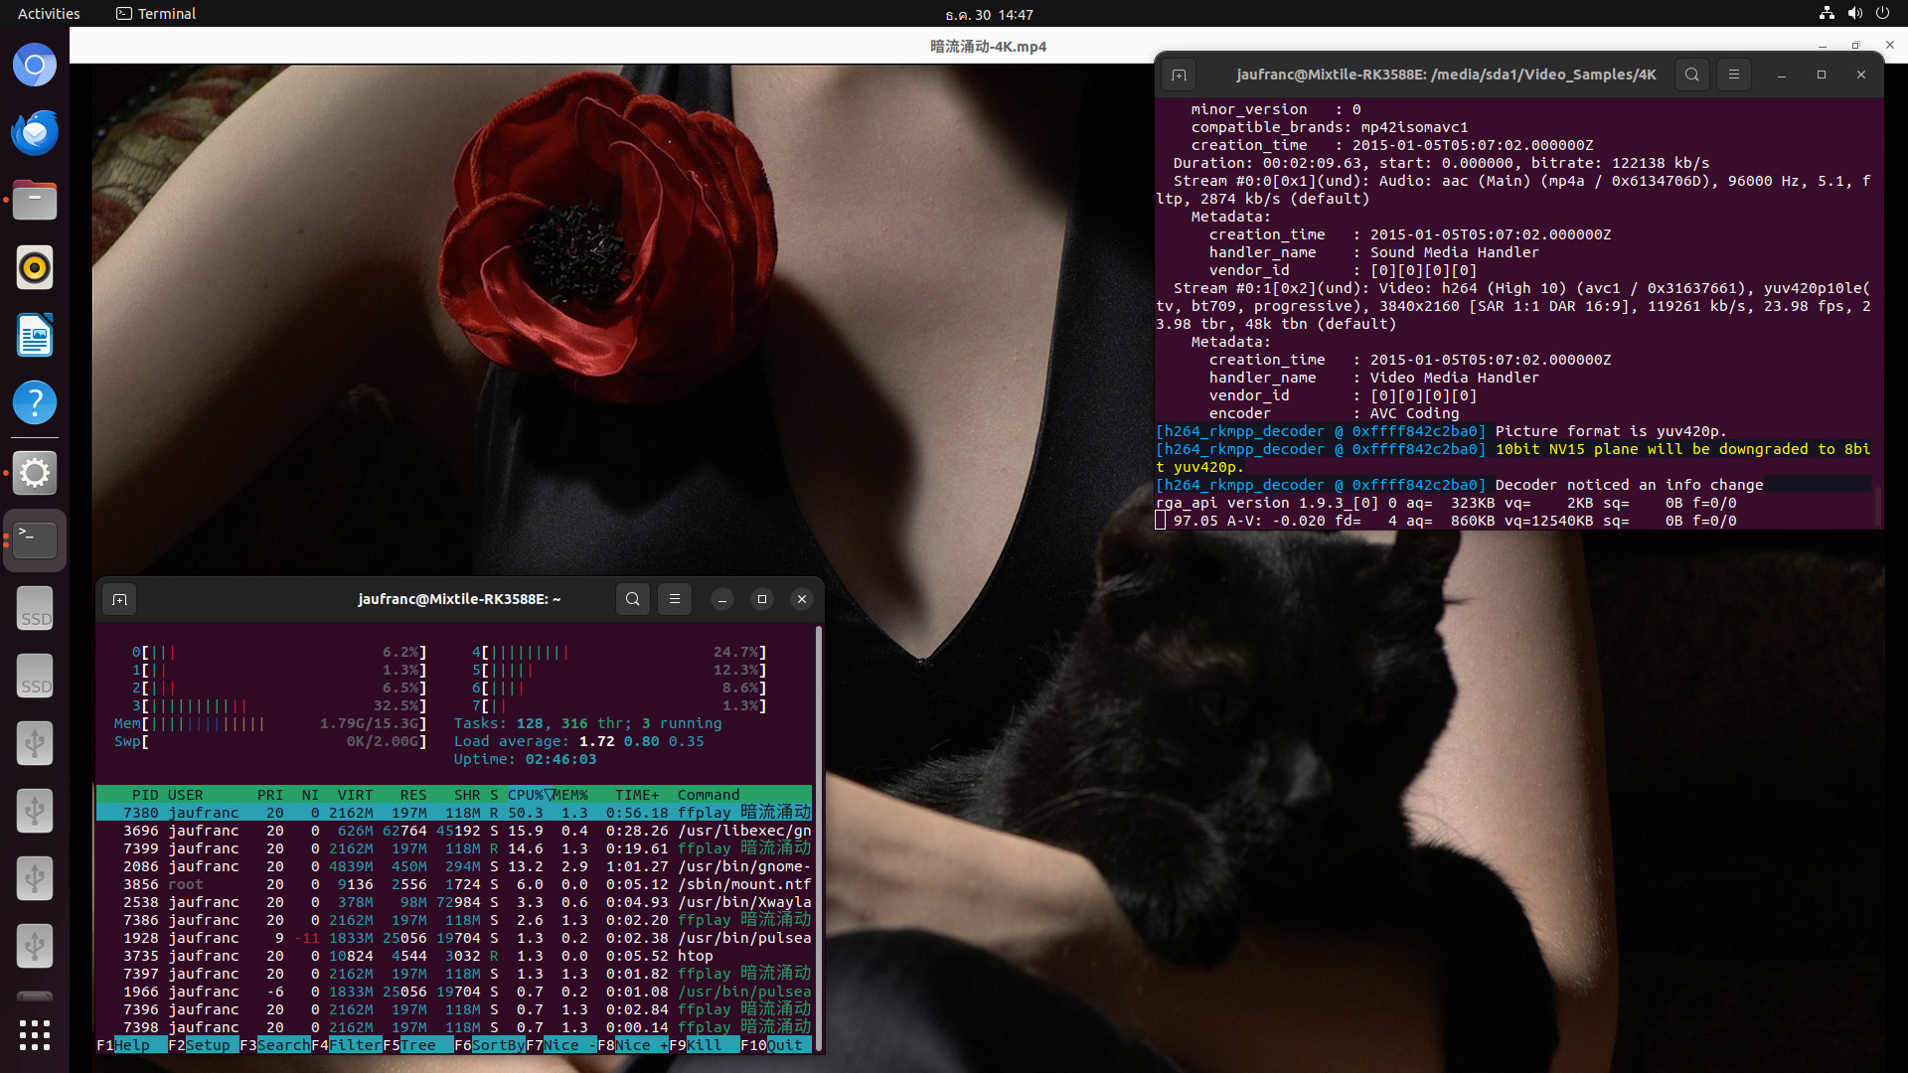
Task: Select process row PID 3696
Action: [x=454, y=831]
